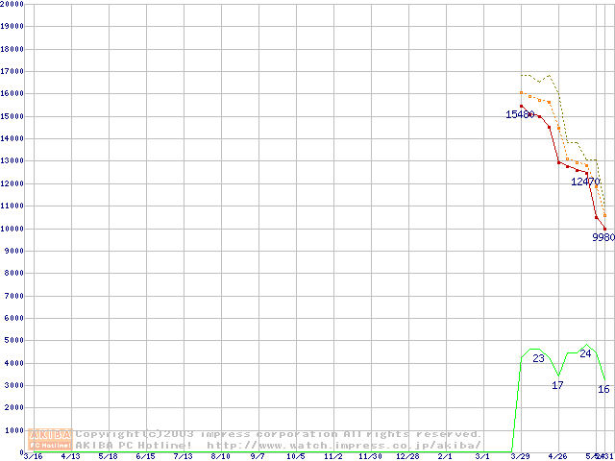Click the red line's last data point
The width and height of the screenshot is (615, 461).
coord(604,229)
